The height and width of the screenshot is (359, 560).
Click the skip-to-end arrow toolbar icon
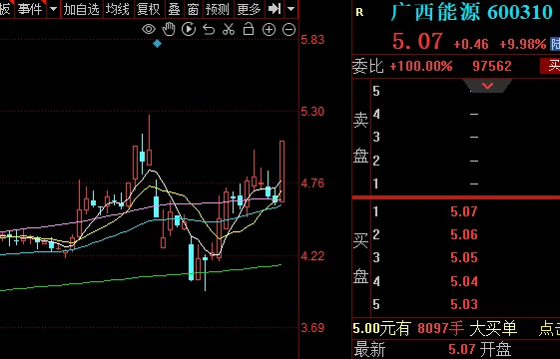point(275,9)
